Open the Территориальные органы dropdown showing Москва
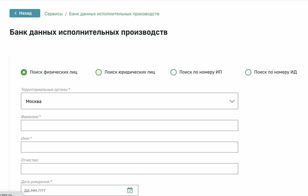308x196 pixels. (x=129, y=101)
